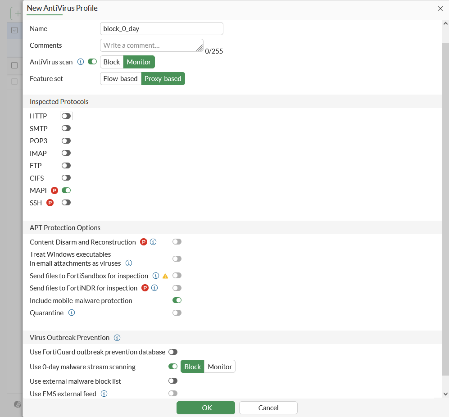Disable the MAPI protocol toggle
449x417 pixels.
coord(66,190)
